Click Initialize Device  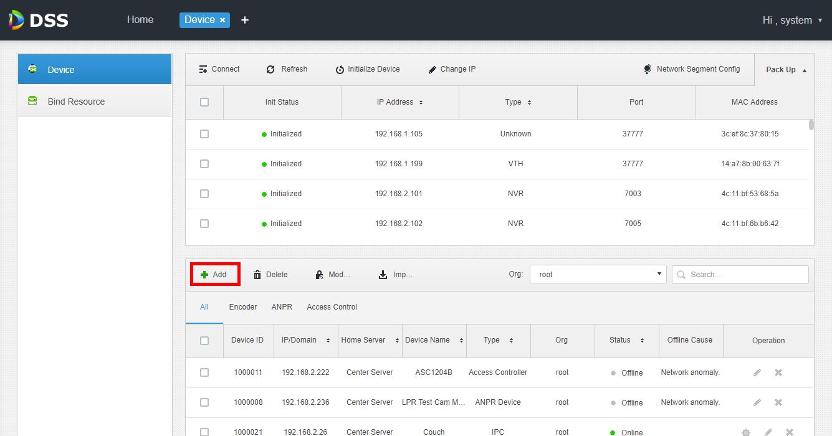pos(368,69)
